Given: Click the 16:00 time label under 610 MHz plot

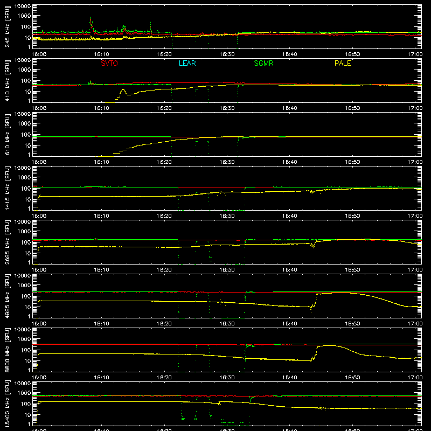Looking at the screenshot, I should point(39,162).
